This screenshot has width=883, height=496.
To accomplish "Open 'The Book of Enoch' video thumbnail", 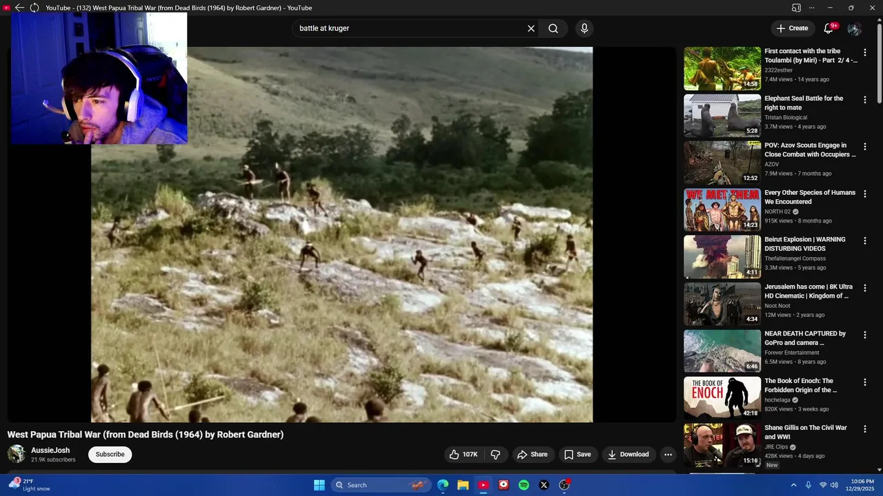I will pyautogui.click(x=722, y=397).
